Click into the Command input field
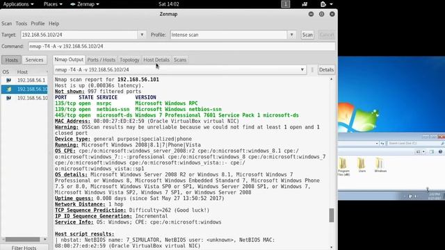 click(181, 47)
